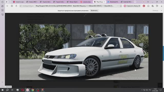Viewport: 164px width, 92px height.
Task: Open the sidebar numbered tabs icon
Action: (2, 10)
